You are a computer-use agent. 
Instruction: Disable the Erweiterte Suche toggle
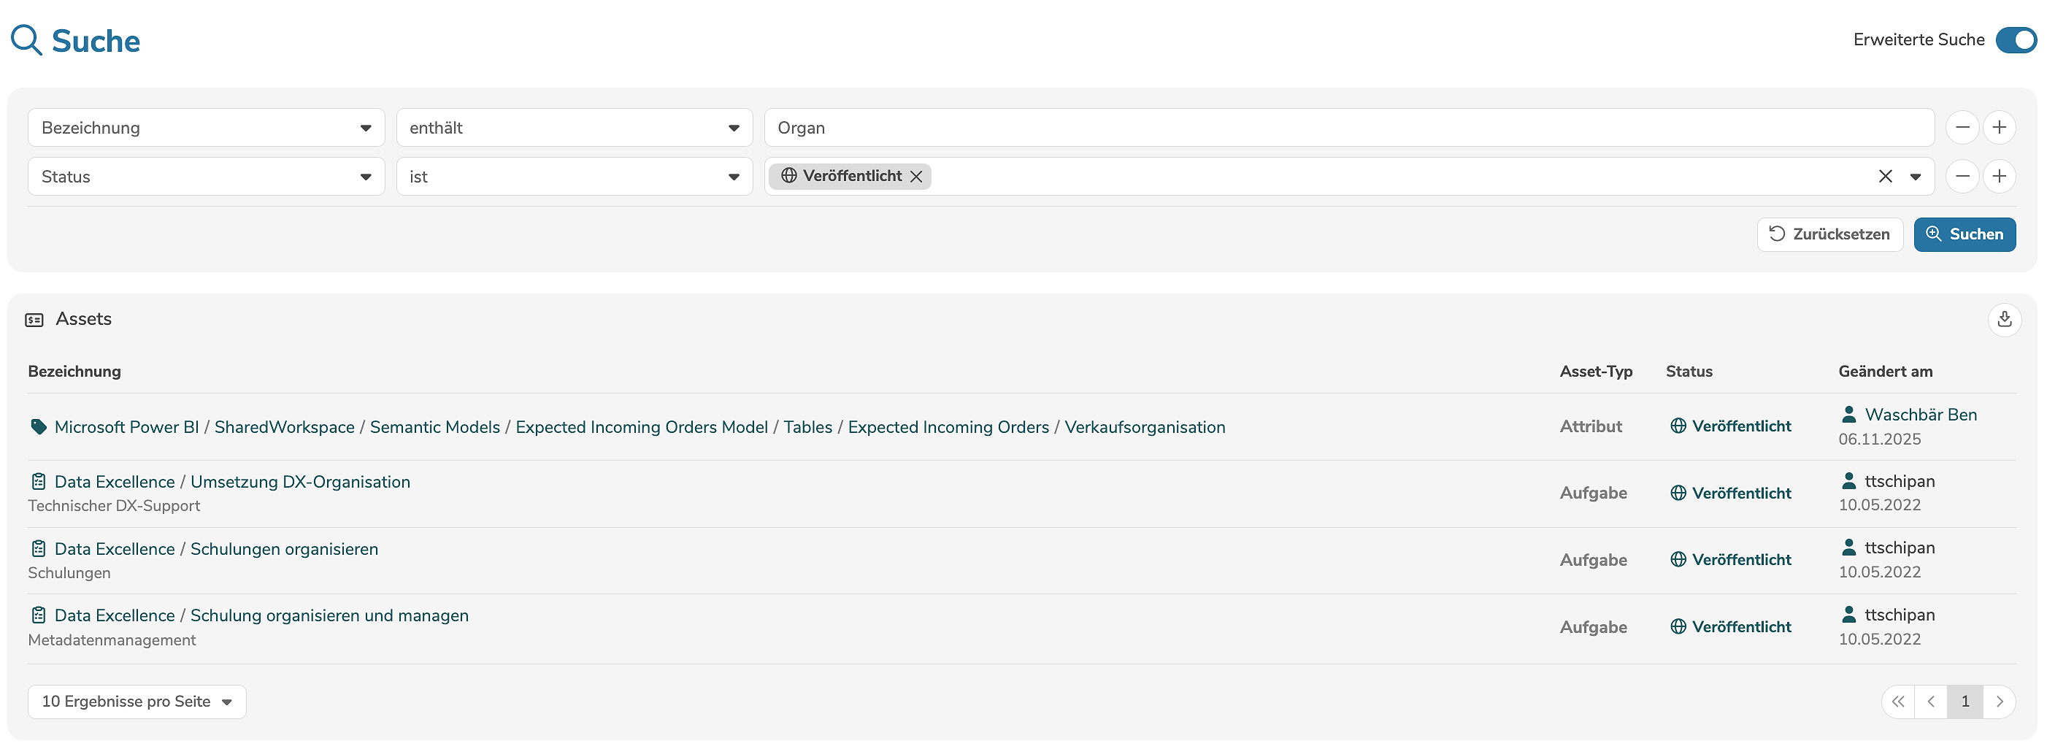pos(2016,39)
